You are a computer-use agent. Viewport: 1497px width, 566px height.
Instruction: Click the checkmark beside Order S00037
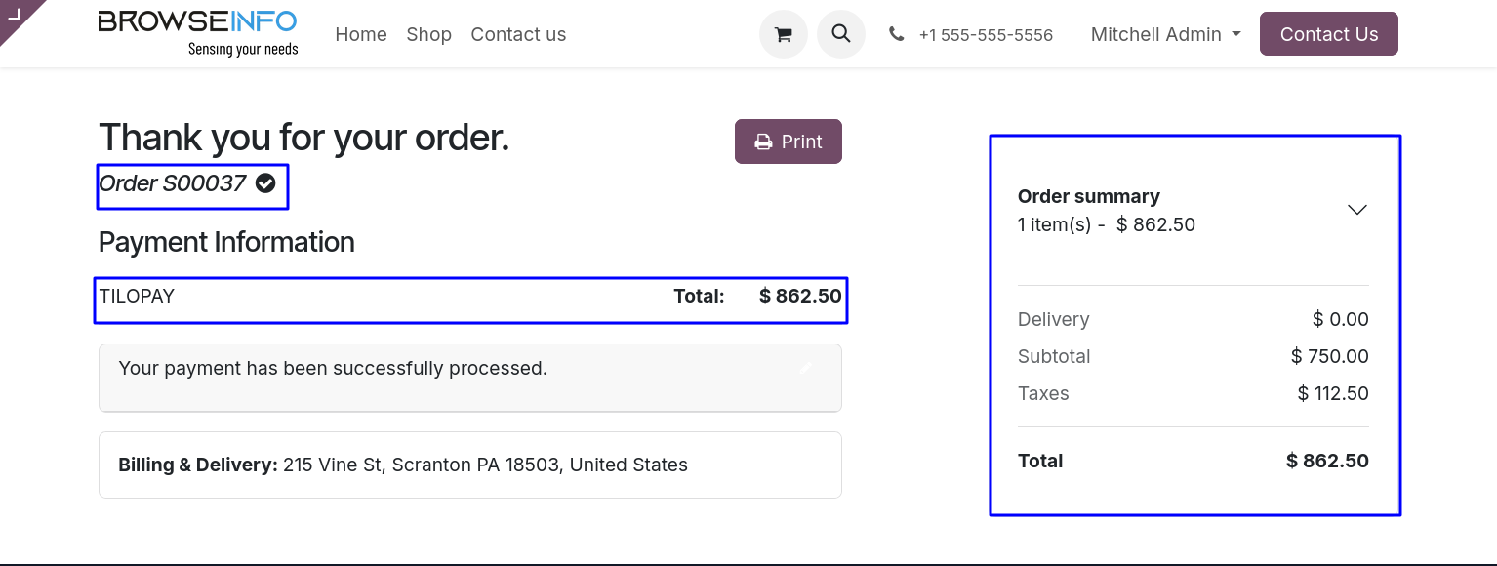[265, 182]
